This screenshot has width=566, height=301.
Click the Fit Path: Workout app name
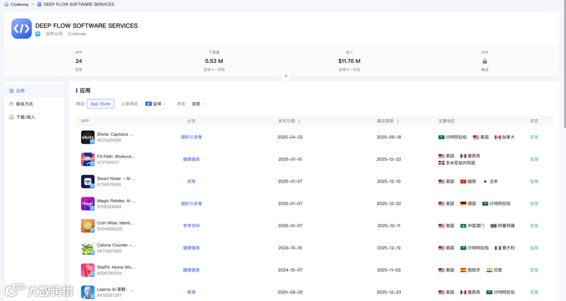(x=116, y=157)
